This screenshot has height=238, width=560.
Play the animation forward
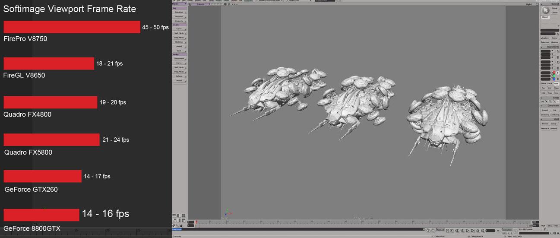point(467,231)
